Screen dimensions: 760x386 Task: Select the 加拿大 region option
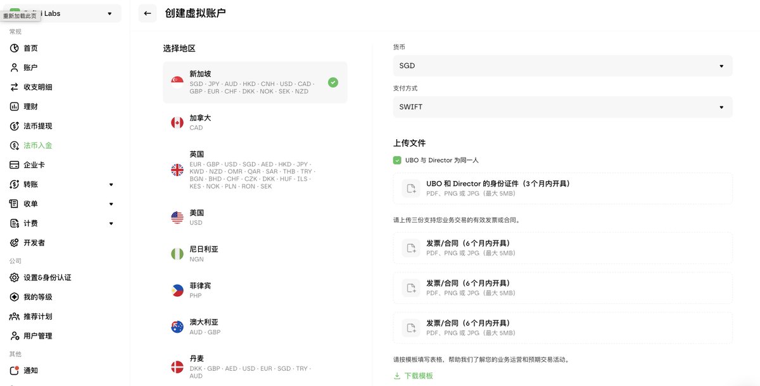pyautogui.click(x=255, y=123)
